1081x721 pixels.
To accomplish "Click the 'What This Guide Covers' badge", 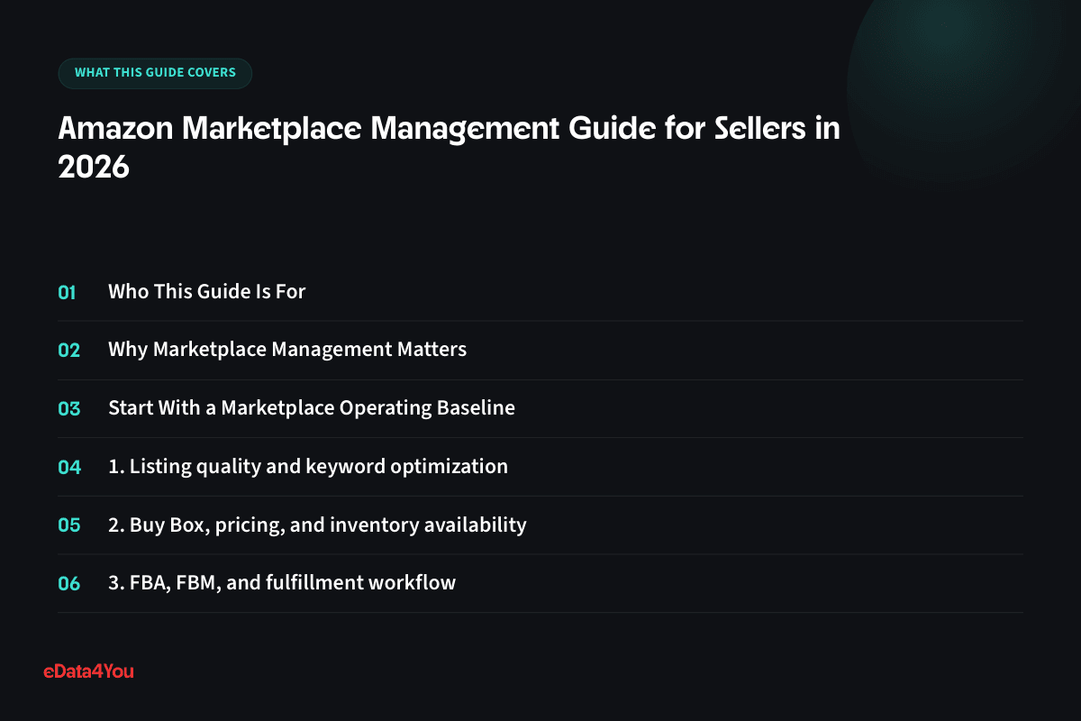I will [x=155, y=73].
